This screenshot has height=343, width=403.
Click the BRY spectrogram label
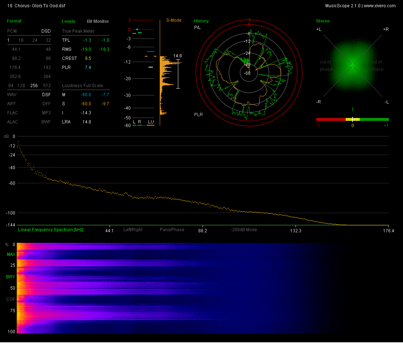[x=11, y=277]
